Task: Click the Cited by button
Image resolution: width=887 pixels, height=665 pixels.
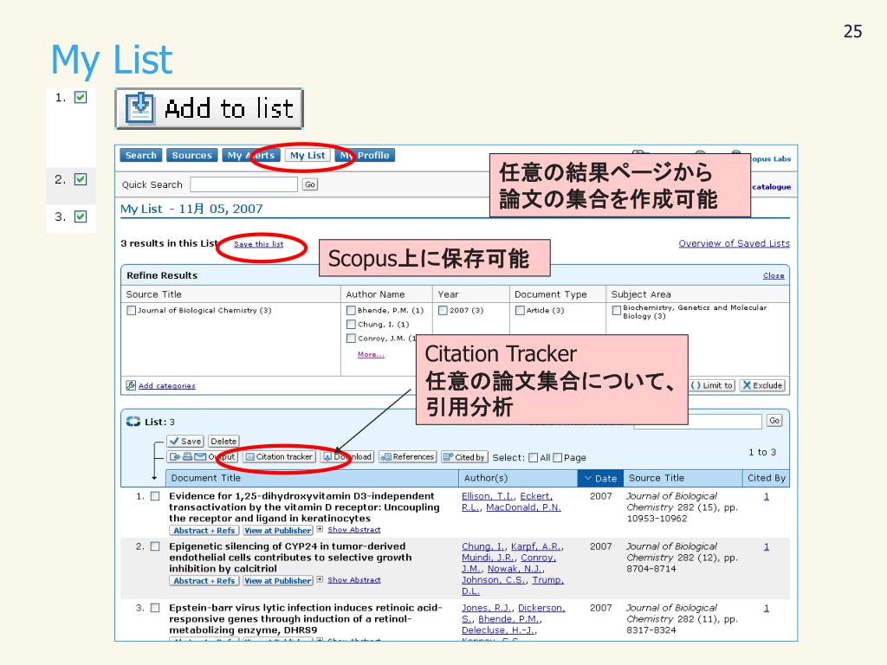Action: (x=464, y=457)
